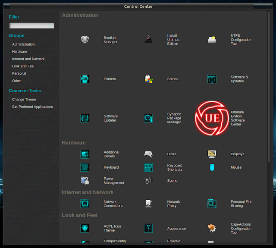Screen dimensions: 276x248
Task: Launch the Install Ultimate Edition icon
Action: pos(148,40)
